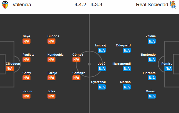Choose Zaldua's blue rating badge
Viewport: 179px width, 113px height.
[x=152, y=41]
